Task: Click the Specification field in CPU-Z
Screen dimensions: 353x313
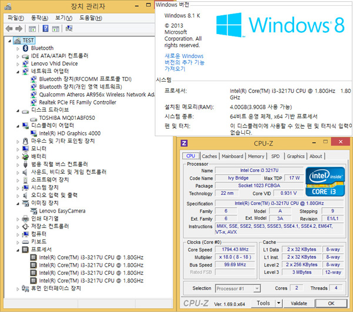Action: point(279,203)
